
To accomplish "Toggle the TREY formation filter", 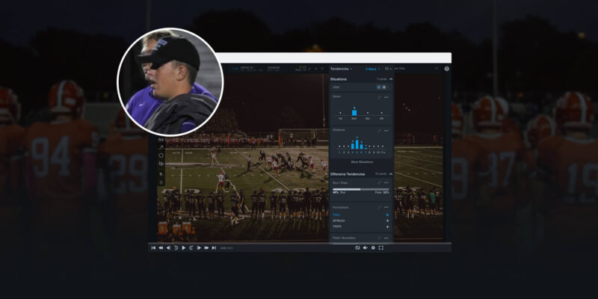I will point(387,226).
